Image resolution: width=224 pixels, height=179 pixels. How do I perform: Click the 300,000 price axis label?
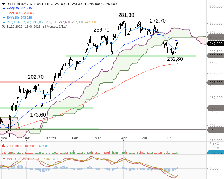[216, 6]
